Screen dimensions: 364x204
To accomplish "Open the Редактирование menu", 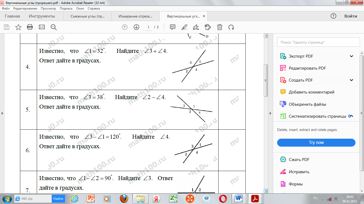I will pyautogui.click(x=25, y=8).
